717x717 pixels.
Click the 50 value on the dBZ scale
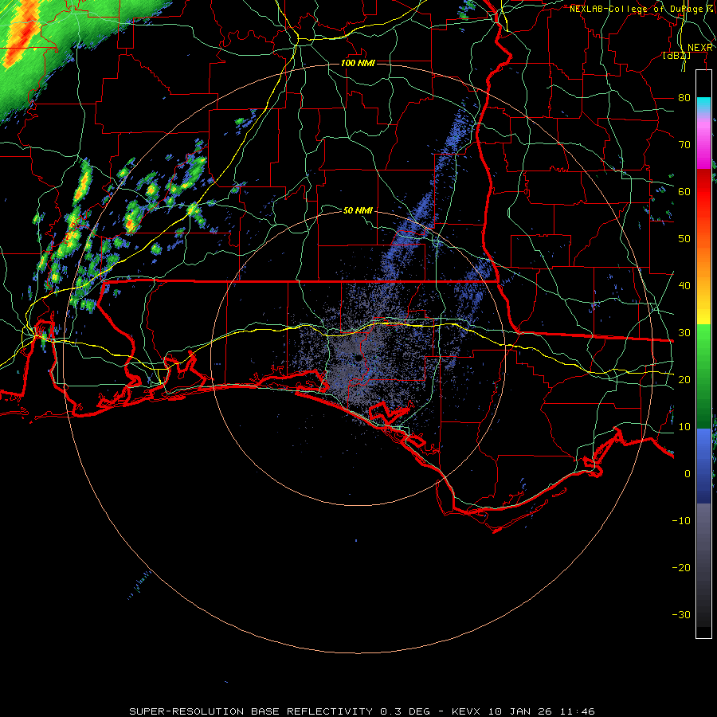point(684,239)
